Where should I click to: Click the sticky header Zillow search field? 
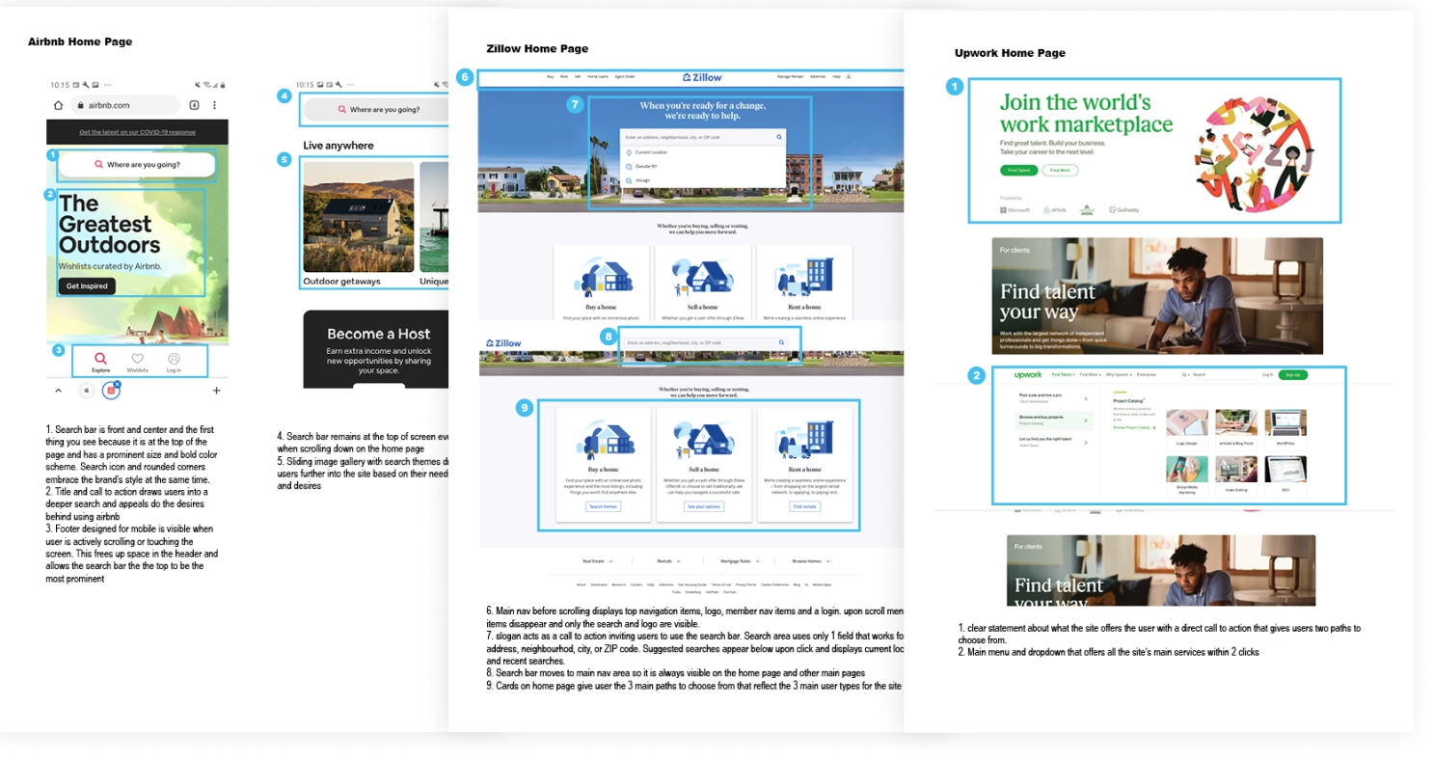point(706,342)
